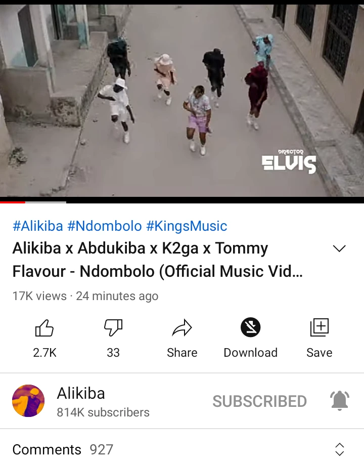Viewport: 364px width, 461px height.
Task: Tap the Save to playlist icon
Action: (320, 327)
